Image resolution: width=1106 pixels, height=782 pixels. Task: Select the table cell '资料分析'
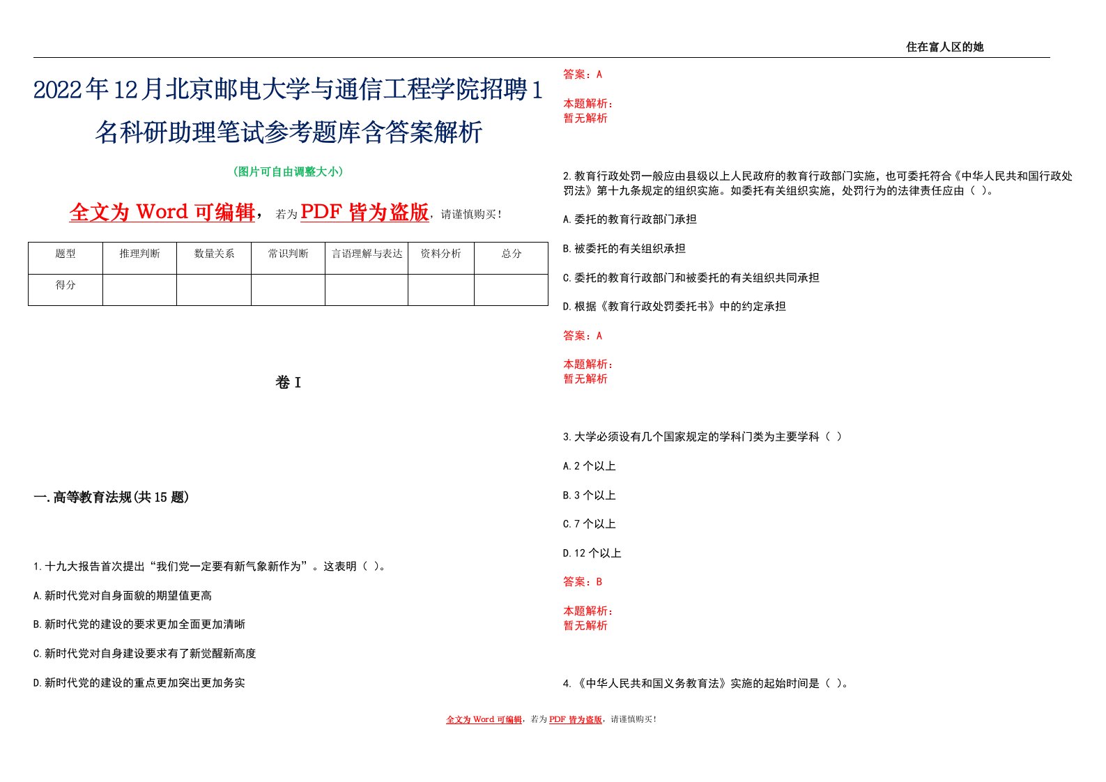[x=441, y=258]
